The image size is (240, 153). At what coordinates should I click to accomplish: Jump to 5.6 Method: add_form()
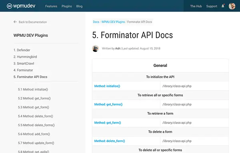tap(34, 134)
